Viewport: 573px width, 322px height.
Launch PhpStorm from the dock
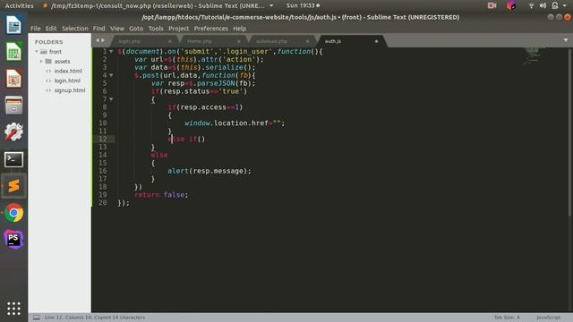(x=13, y=240)
